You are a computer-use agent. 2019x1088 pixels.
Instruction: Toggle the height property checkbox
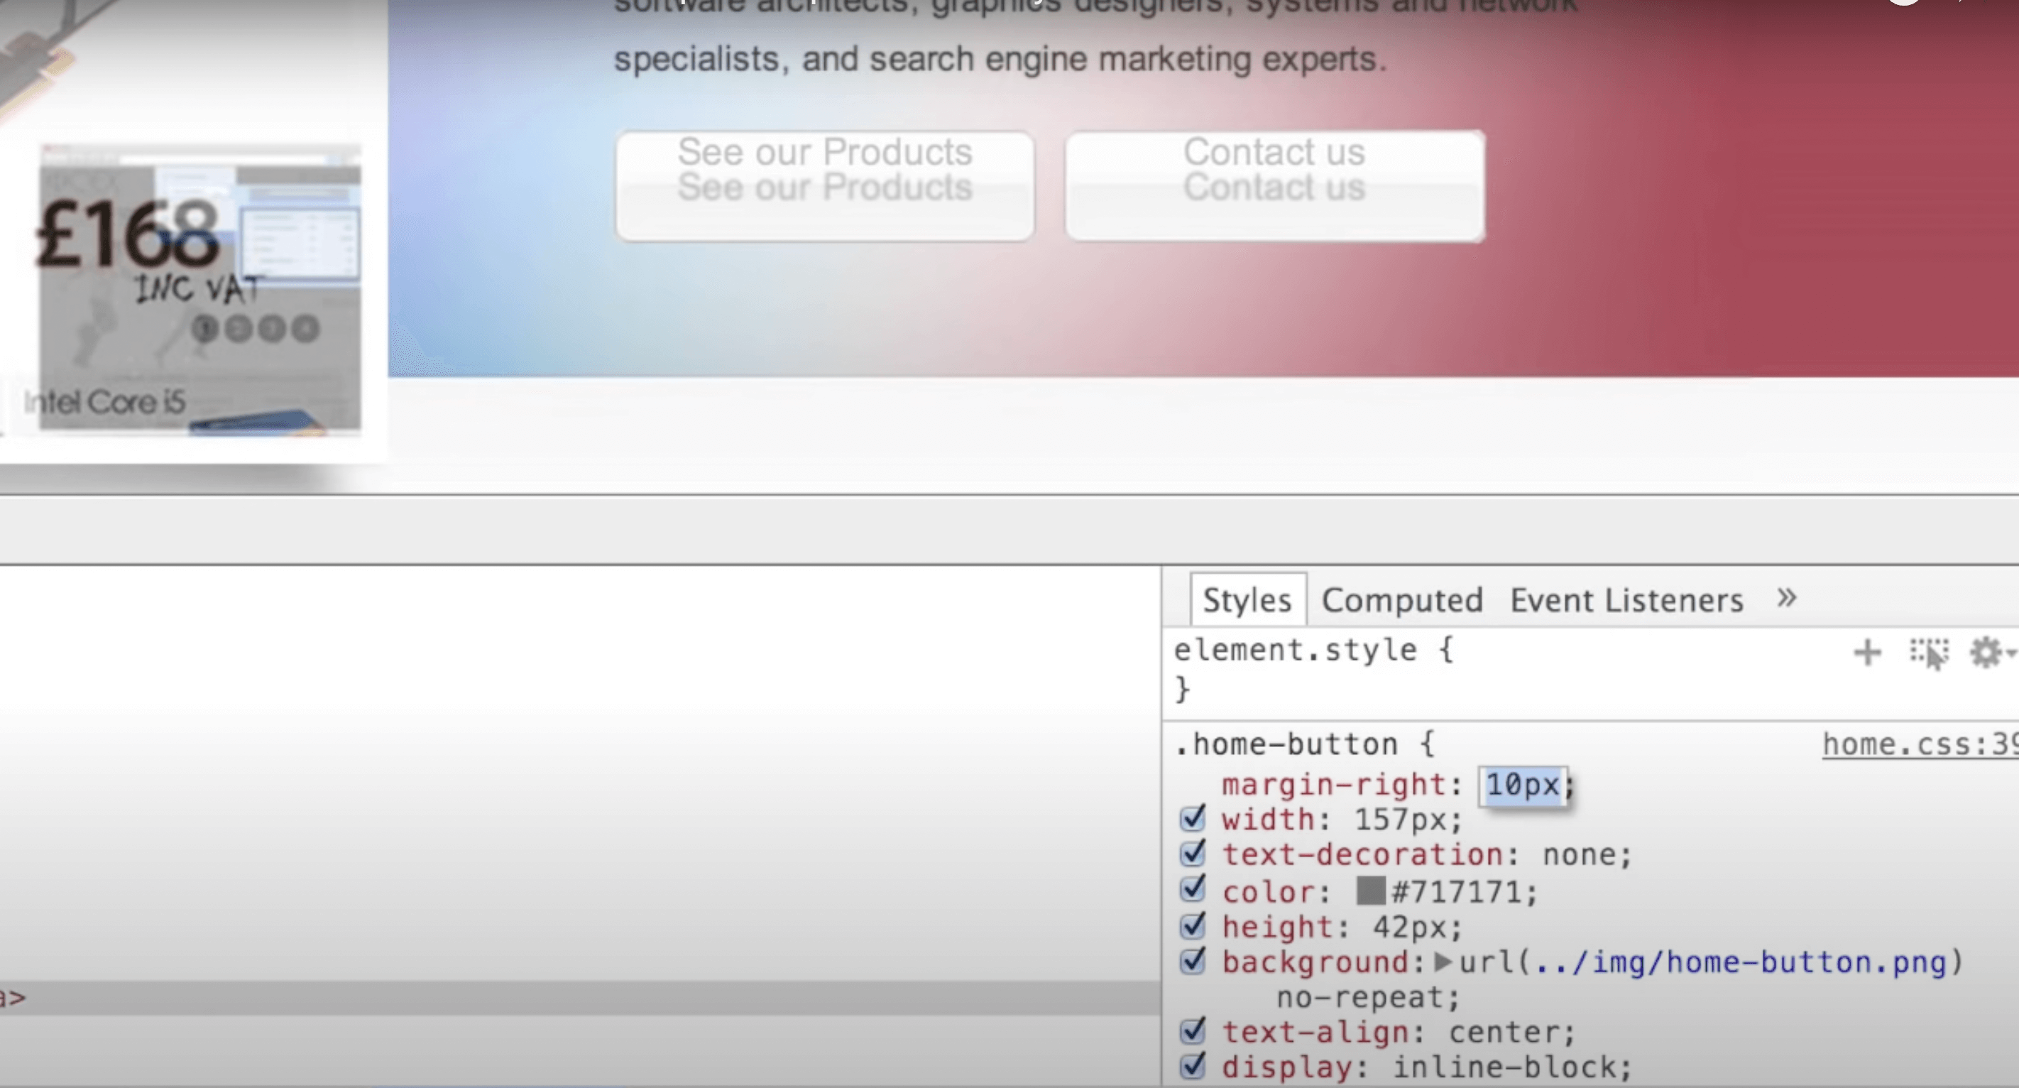(x=1193, y=927)
